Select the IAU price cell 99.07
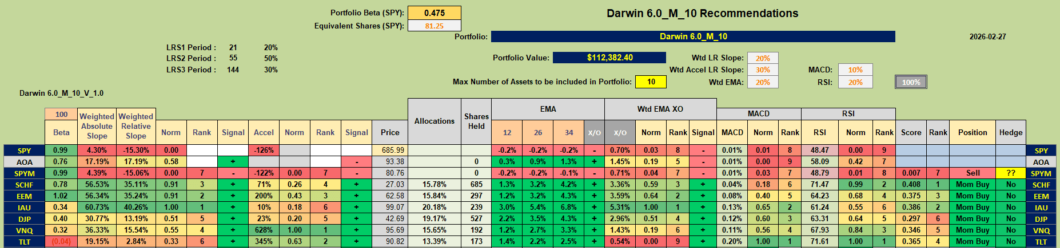The height and width of the screenshot is (248, 1060). pos(390,207)
